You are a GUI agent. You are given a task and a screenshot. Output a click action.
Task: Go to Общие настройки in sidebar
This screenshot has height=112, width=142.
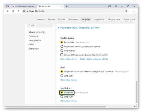click(37, 32)
